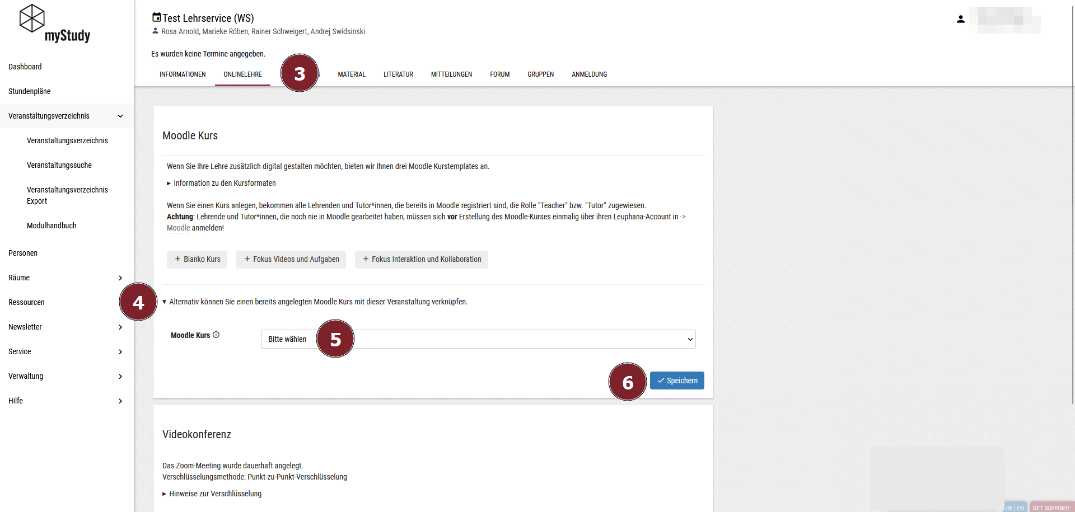The image size is (1075, 512).
Task: Add 'Fokus Interaktion und Kollaboration' course
Action: pyautogui.click(x=422, y=260)
